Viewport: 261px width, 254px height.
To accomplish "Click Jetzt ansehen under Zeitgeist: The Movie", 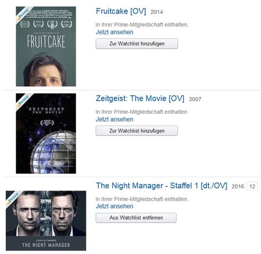I will pos(114,119).
